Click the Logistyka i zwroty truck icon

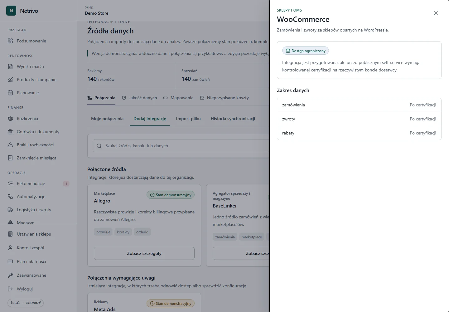(x=10, y=210)
